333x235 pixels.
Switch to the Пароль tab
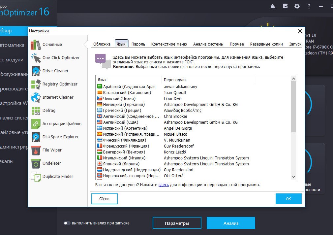(x=138, y=44)
